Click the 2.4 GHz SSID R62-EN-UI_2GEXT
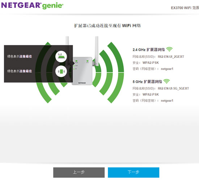 pos(171,56)
